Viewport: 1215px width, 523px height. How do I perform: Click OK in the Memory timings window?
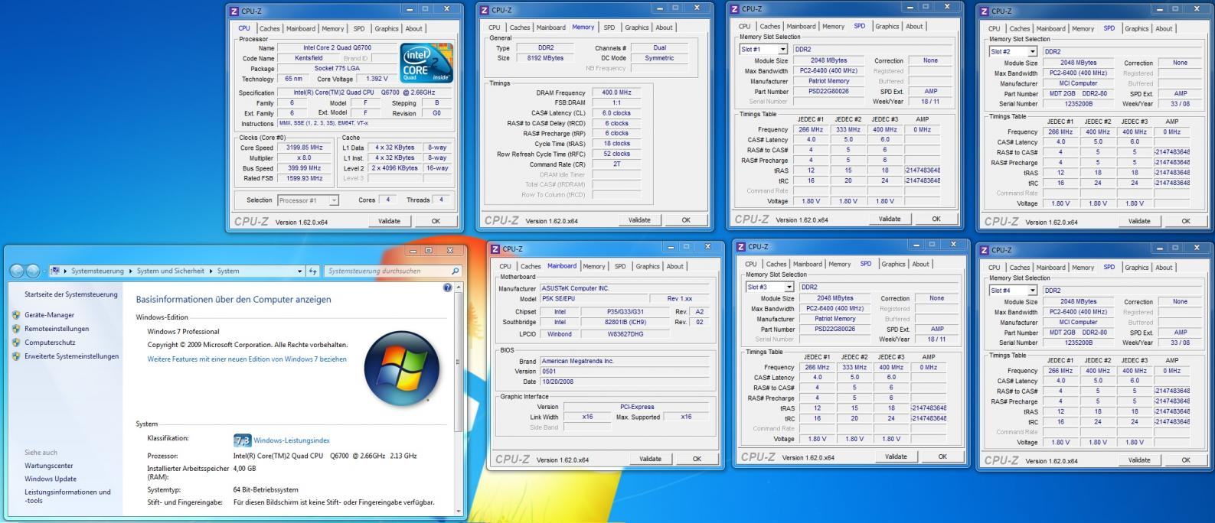685,220
